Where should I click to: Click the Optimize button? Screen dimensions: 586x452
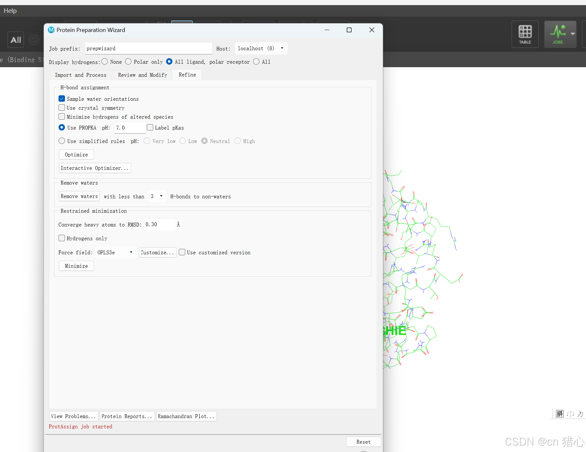[x=76, y=155]
